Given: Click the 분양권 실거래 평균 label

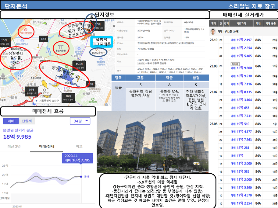Looking at the screenshot, I should 18,130.
